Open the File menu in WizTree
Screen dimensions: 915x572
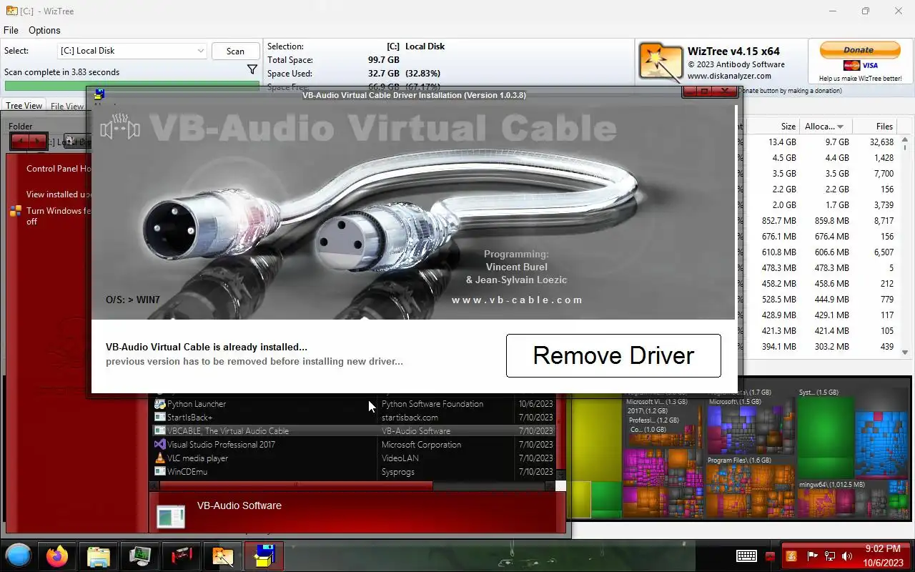(11, 30)
